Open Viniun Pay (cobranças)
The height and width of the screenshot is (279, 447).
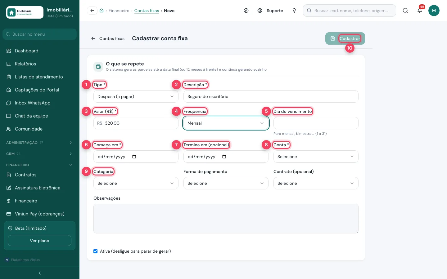[x=40, y=214]
